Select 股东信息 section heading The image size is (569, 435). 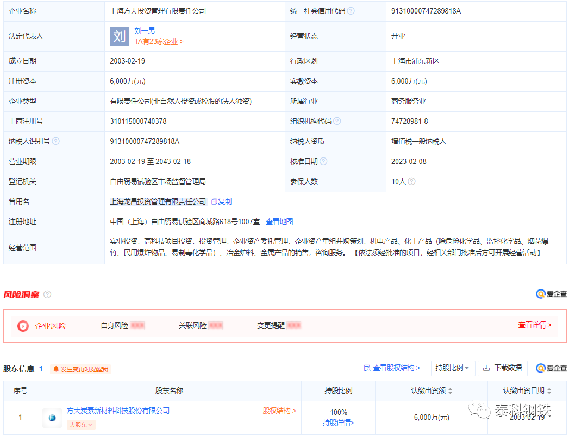pyautogui.click(x=18, y=369)
